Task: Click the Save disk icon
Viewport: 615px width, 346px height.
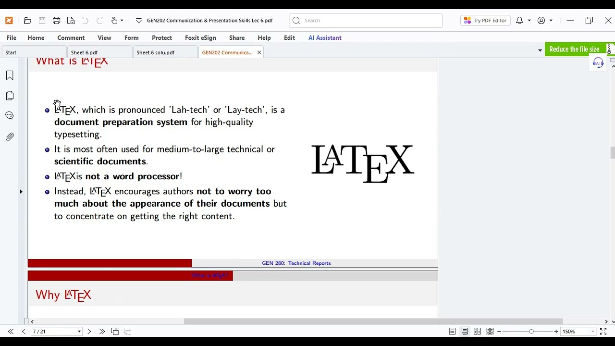Action: pyautogui.click(x=42, y=21)
